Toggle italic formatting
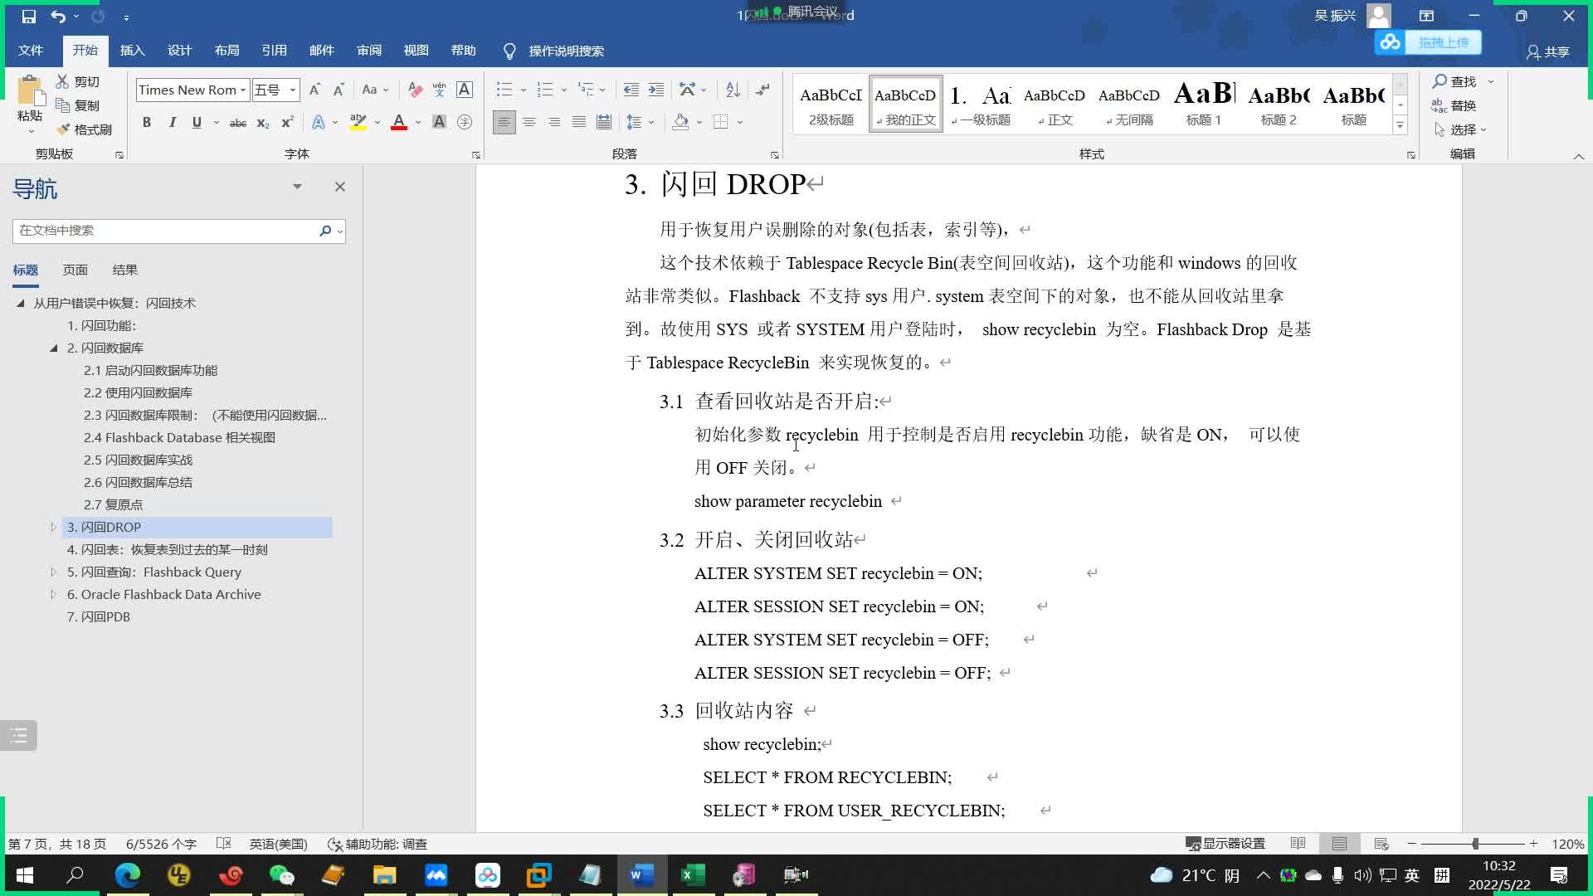 coord(172,123)
